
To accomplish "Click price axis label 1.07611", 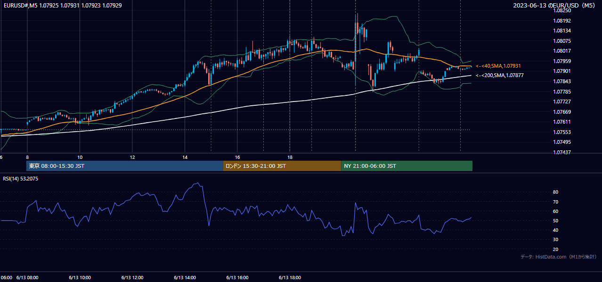I will pos(562,122).
